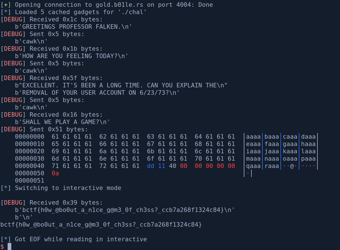
Task: Click the hex offset 00000051
Action: click(30, 181)
